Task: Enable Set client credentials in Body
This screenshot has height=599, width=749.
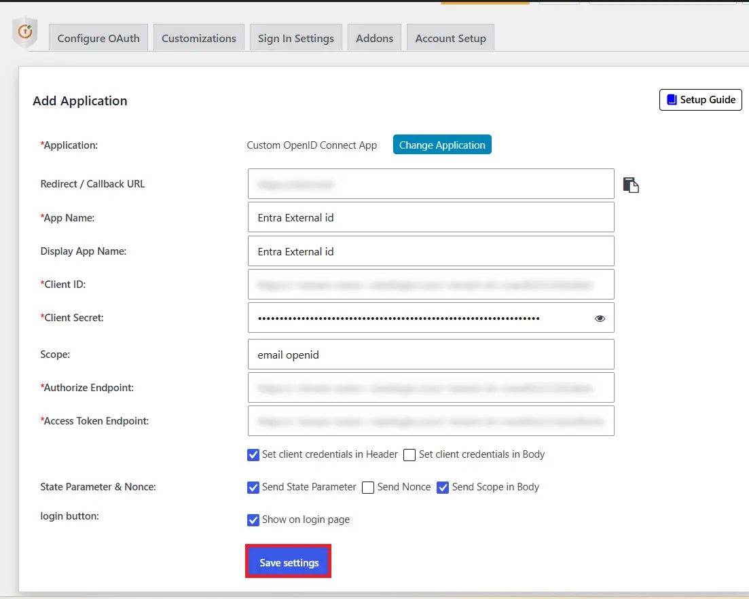Action: (409, 455)
